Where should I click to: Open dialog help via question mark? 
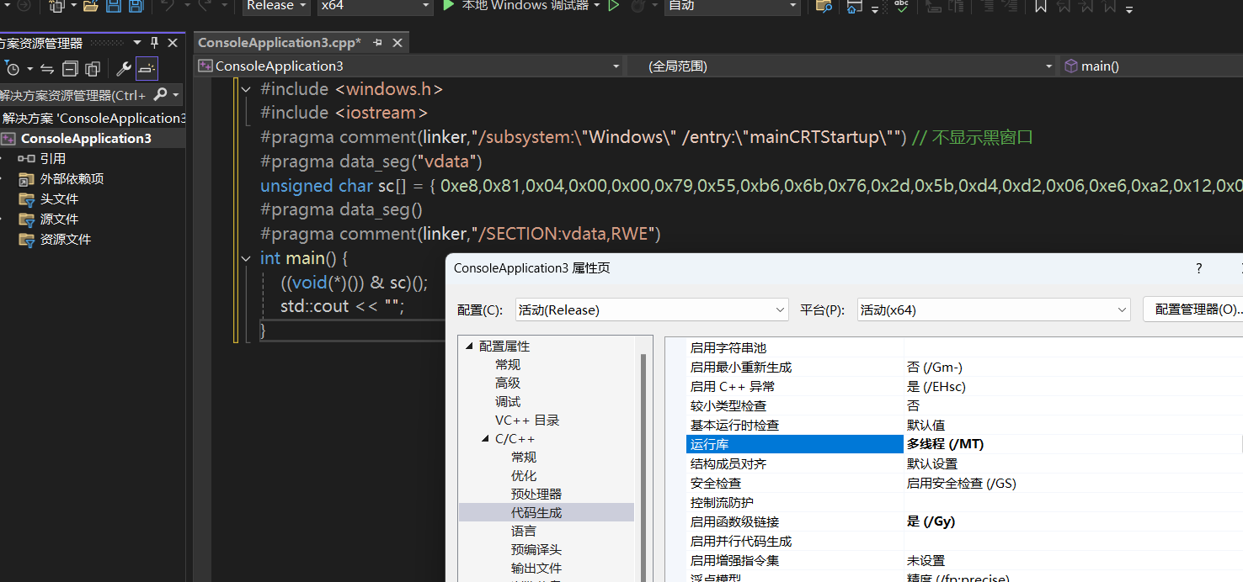(x=1198, y=268)
